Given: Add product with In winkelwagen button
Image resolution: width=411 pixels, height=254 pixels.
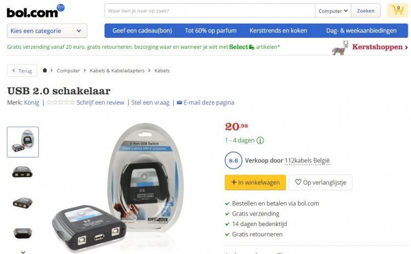Looking at the screenshot, I should point(255,182).
